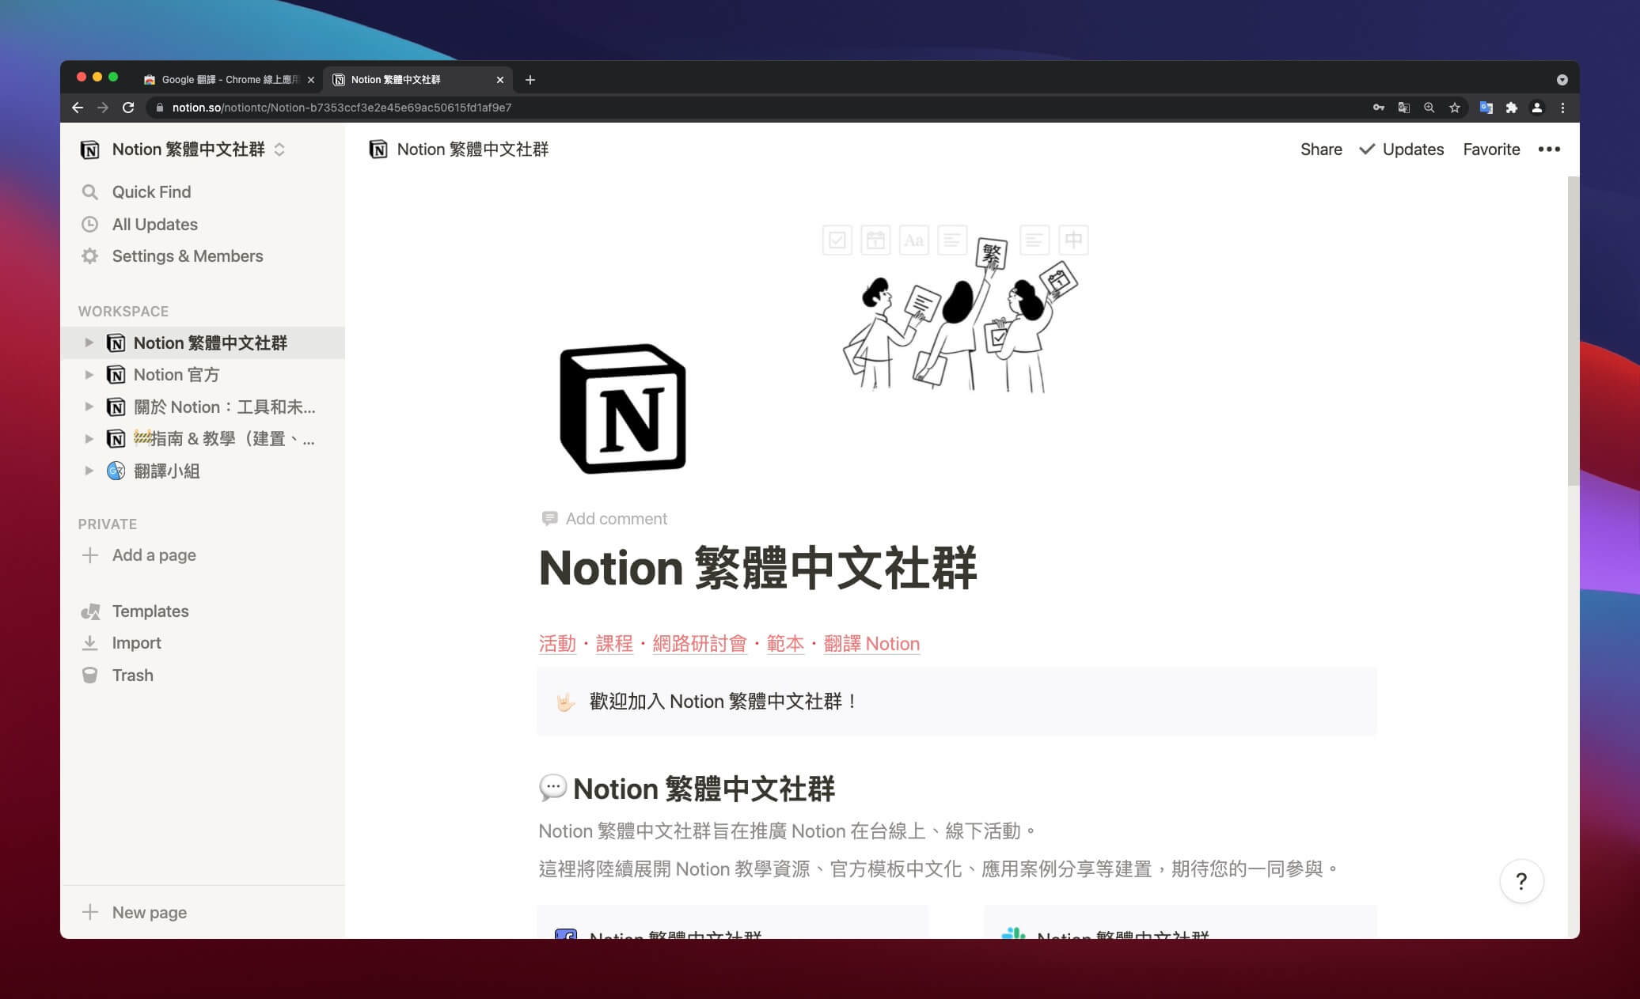This screenshot has width=1640, height=999.
Task: Select the Notion 繁體中文社群 browser tab
Action: [417, 80]
